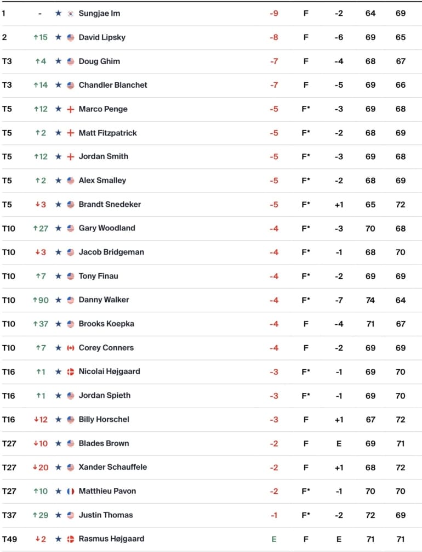Click the South Korea flag icon
This screenshot has height=552, width=422.
click(x=70, y=13)
